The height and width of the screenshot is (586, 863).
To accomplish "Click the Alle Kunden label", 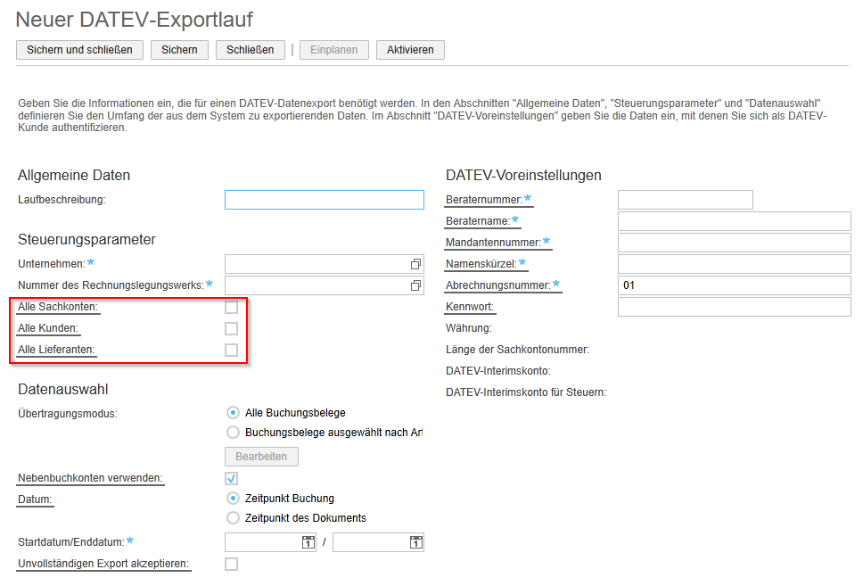I will pyautogui.click(x=48, y=328).
